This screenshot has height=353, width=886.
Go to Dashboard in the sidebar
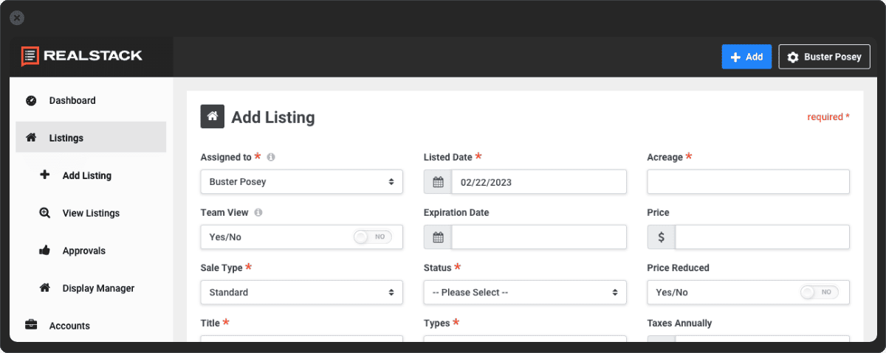click(x=72, y=100)
